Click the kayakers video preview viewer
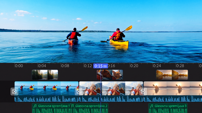Screen dimensions: 202x113 pos(101,31)
